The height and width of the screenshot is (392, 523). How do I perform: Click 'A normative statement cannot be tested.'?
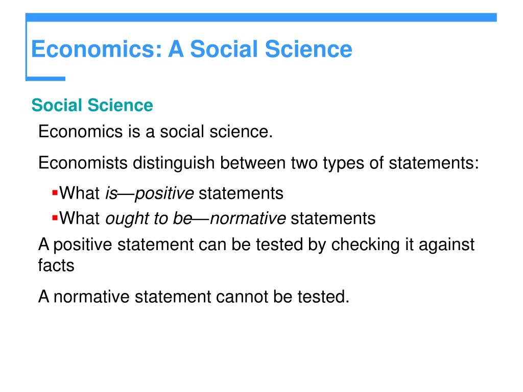click(x=194, y=297)
